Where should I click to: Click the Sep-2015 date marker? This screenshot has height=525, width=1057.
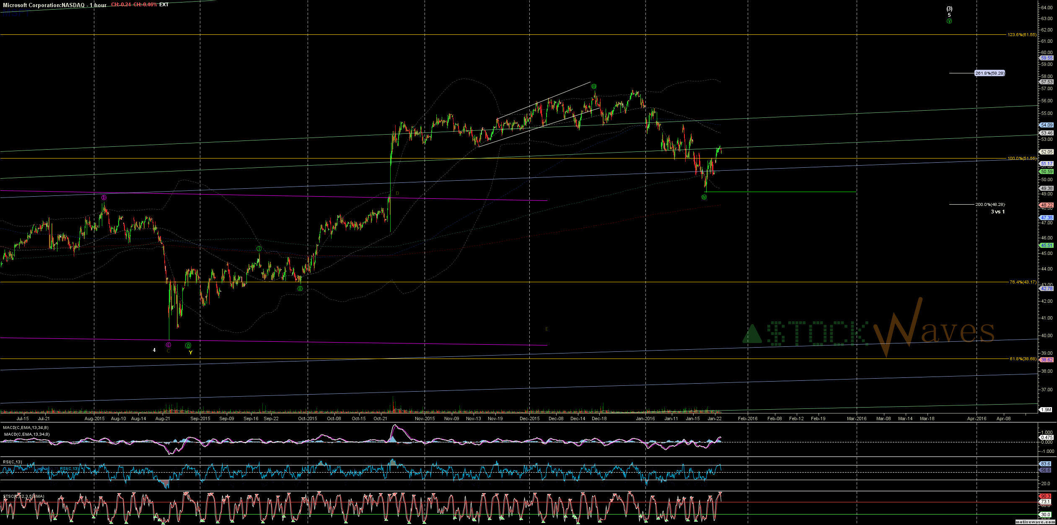200,418
